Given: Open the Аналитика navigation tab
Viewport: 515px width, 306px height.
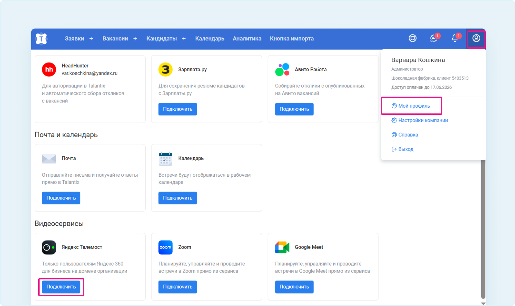Looking at the screenshot, I should tap(247, 39).
